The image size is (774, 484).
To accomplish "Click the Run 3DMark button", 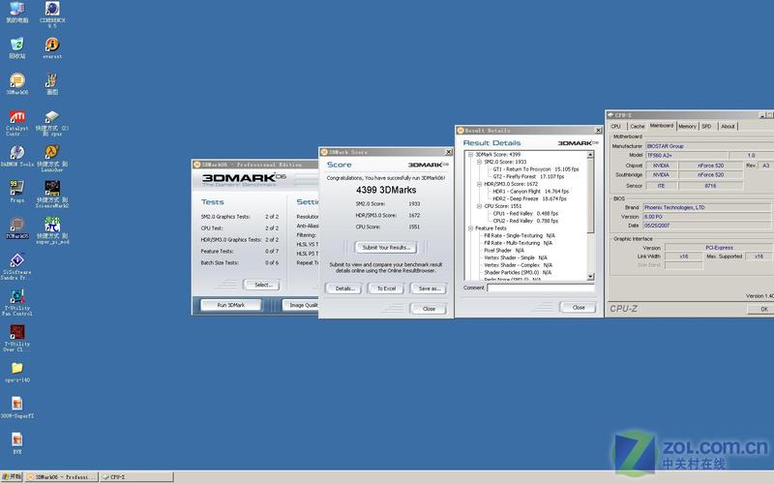I will tap(231, 305).
